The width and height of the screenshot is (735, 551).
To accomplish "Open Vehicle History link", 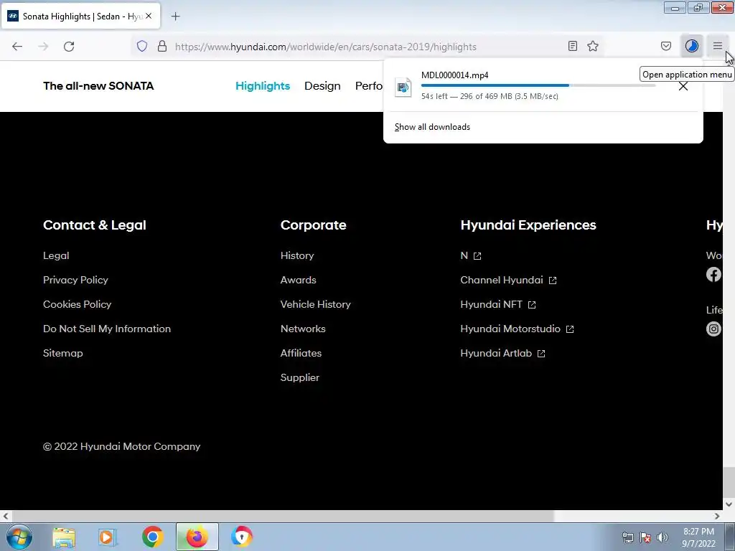I will (x=316, y=304).
